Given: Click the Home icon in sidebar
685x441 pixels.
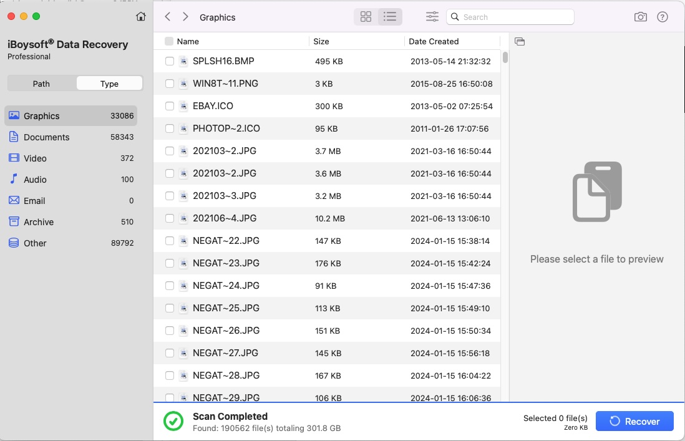Looking at the screenshot, I should 141,17.
